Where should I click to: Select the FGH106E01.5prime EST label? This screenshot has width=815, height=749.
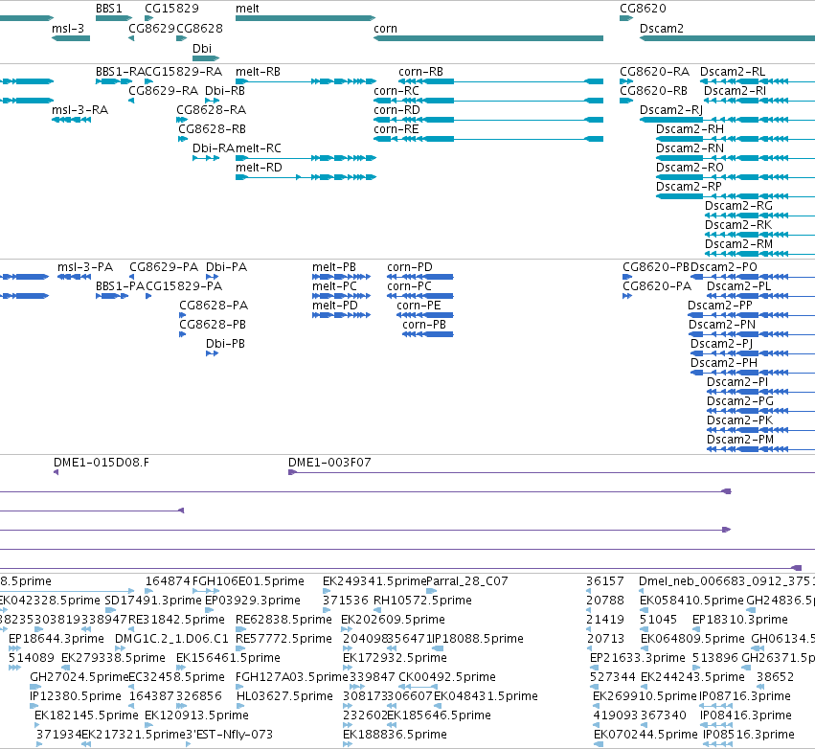tap(248, 581)
